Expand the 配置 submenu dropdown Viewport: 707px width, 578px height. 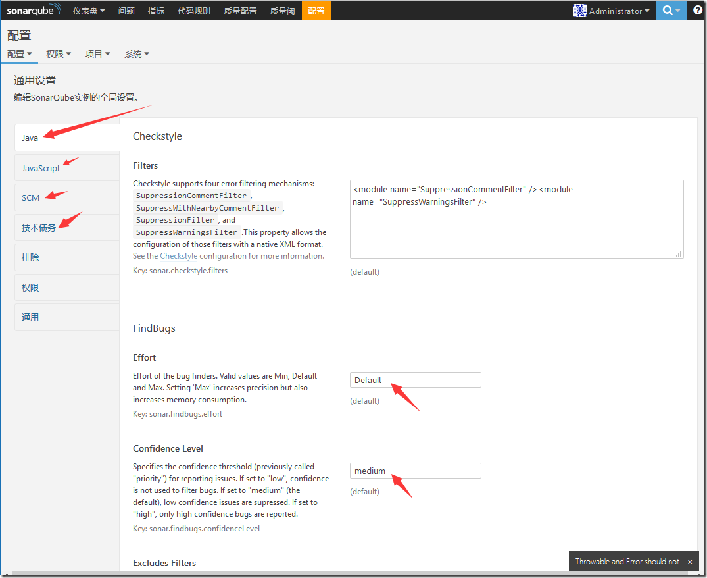tap(19, 54)
